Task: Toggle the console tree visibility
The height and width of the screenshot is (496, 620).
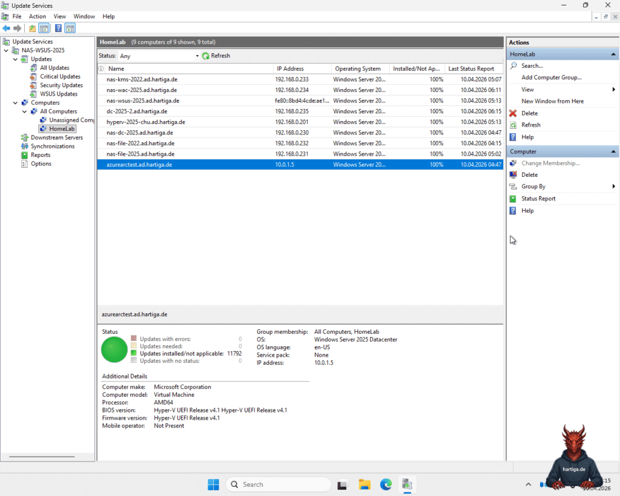Action: pyautogui.click(x=44, y=28)
